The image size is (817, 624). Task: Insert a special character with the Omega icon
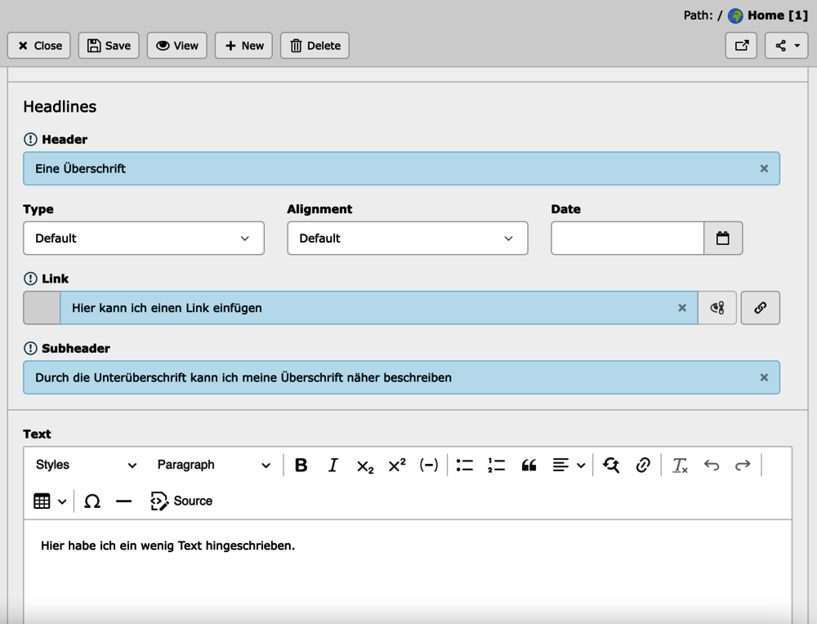coord(92,501)
